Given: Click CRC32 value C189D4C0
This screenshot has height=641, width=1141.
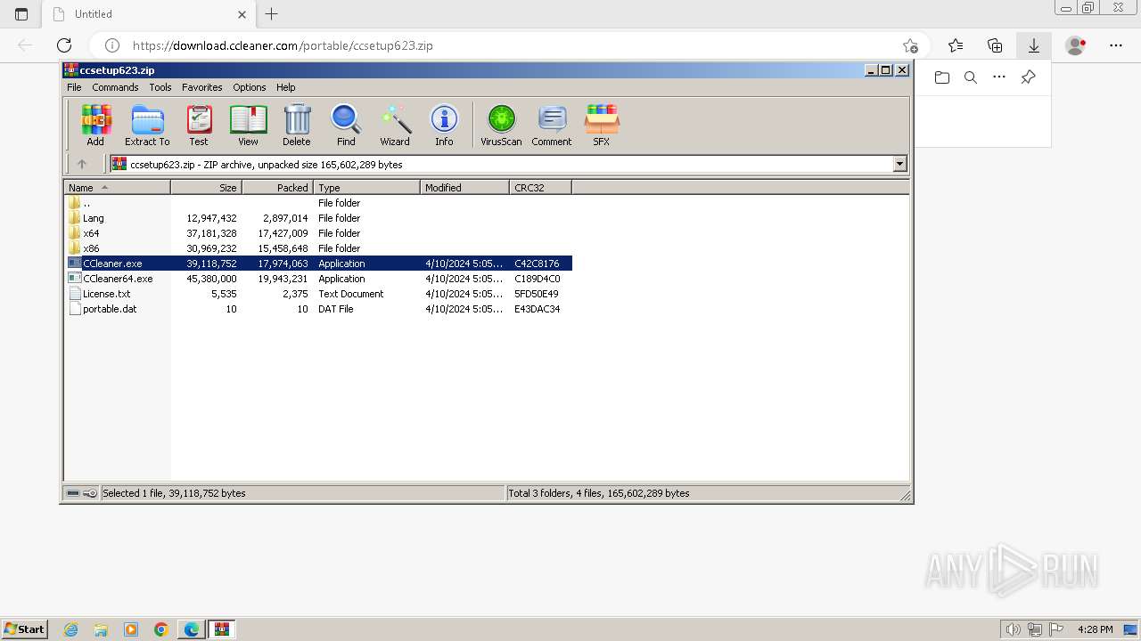Looking at the screenshot, I should pyautogui.click(x=537, y=279).
